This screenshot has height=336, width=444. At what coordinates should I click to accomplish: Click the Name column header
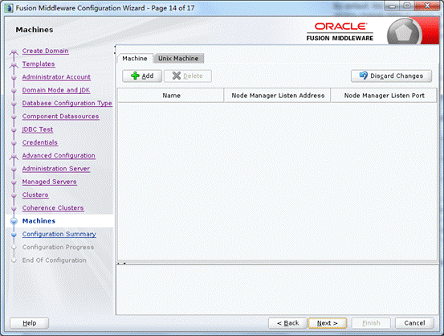(171, 96)
